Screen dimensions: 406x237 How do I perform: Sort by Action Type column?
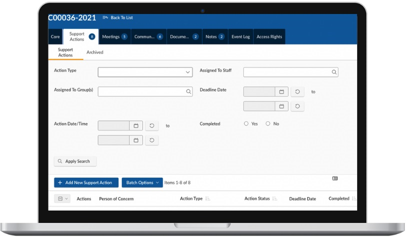208,199
